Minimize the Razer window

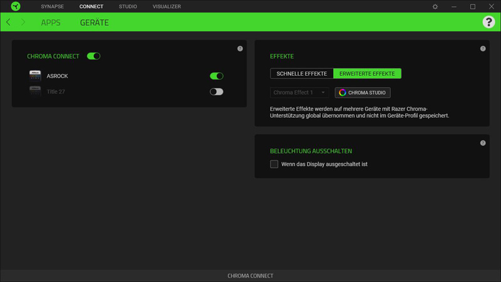(x=453, y=6)
